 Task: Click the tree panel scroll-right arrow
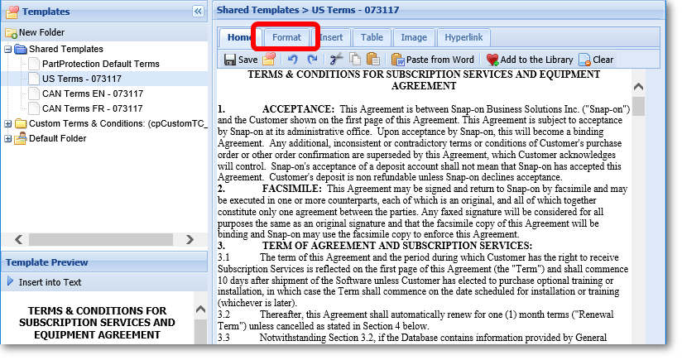point(190,239)
